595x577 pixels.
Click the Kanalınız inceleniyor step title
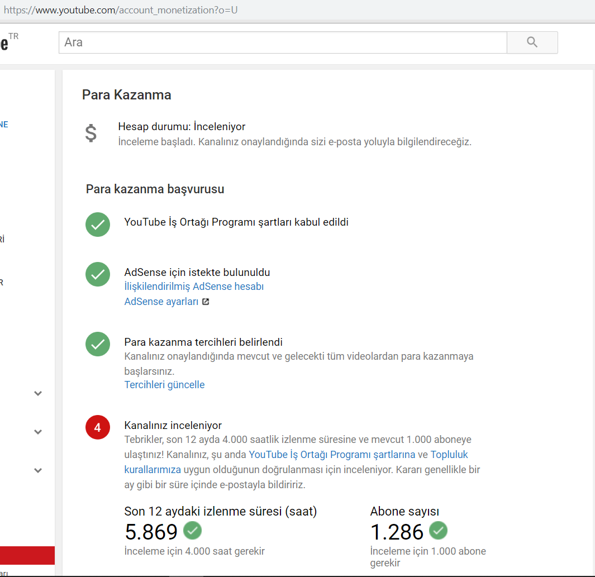click(x=173, y=425)
